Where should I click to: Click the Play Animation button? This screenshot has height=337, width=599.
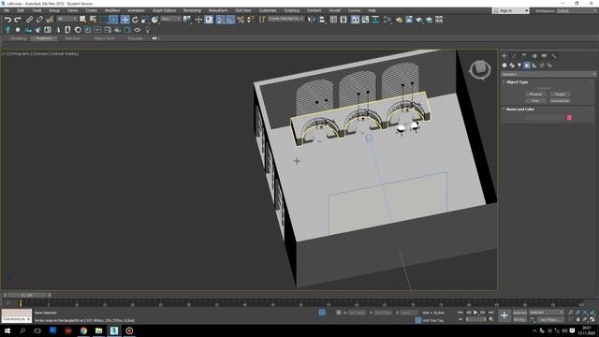475,313
